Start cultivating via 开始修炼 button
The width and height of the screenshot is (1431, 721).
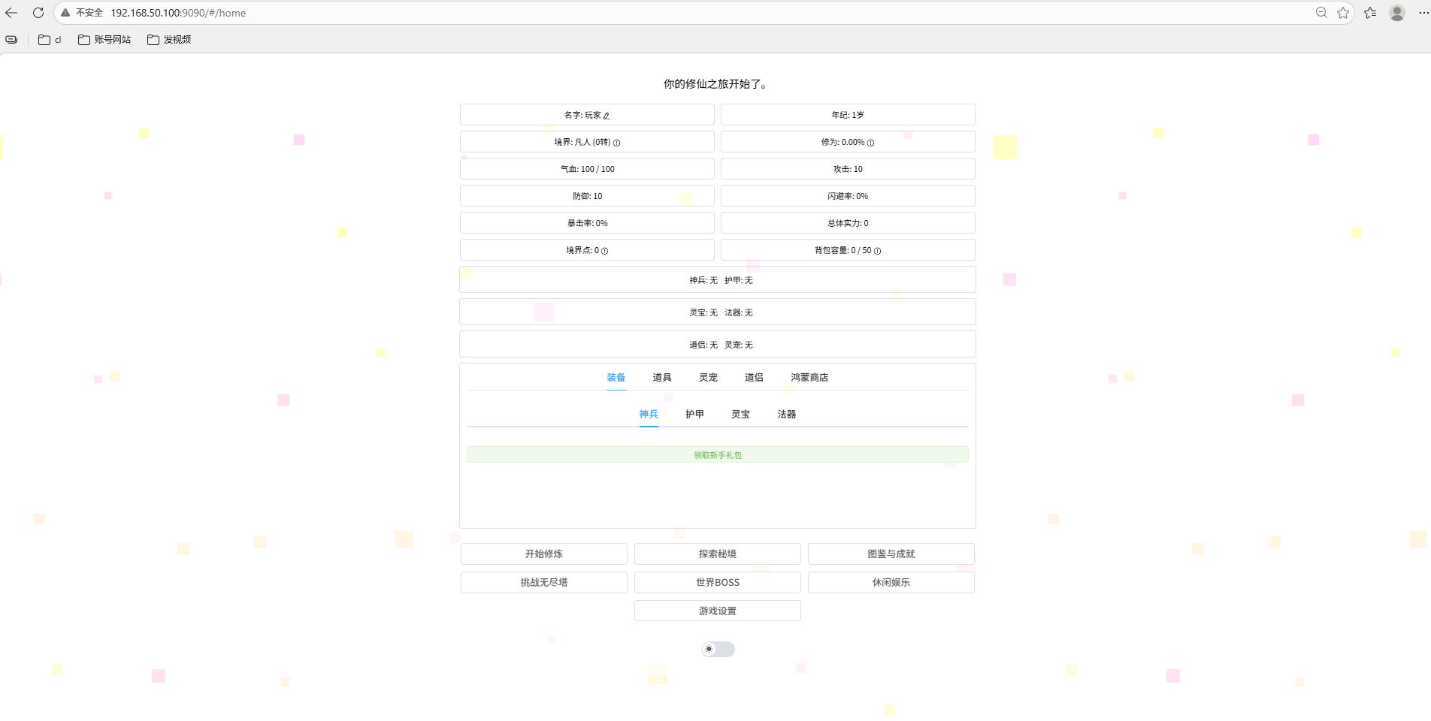tap(543, 554)
